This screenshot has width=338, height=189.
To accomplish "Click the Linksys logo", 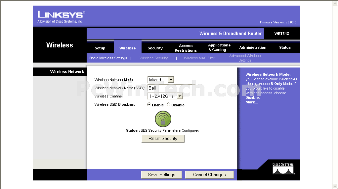I will 62,17.
